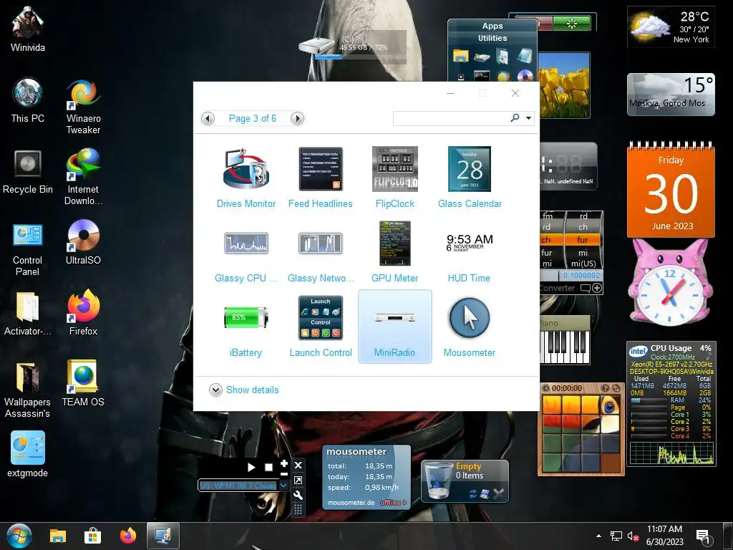Open the Windows Start menu
733x550 pixels.
(x=19, y=536)
